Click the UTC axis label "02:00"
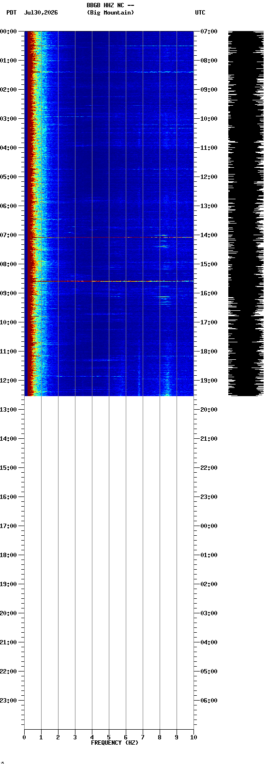Screen dimensions: 267x768 208,584
